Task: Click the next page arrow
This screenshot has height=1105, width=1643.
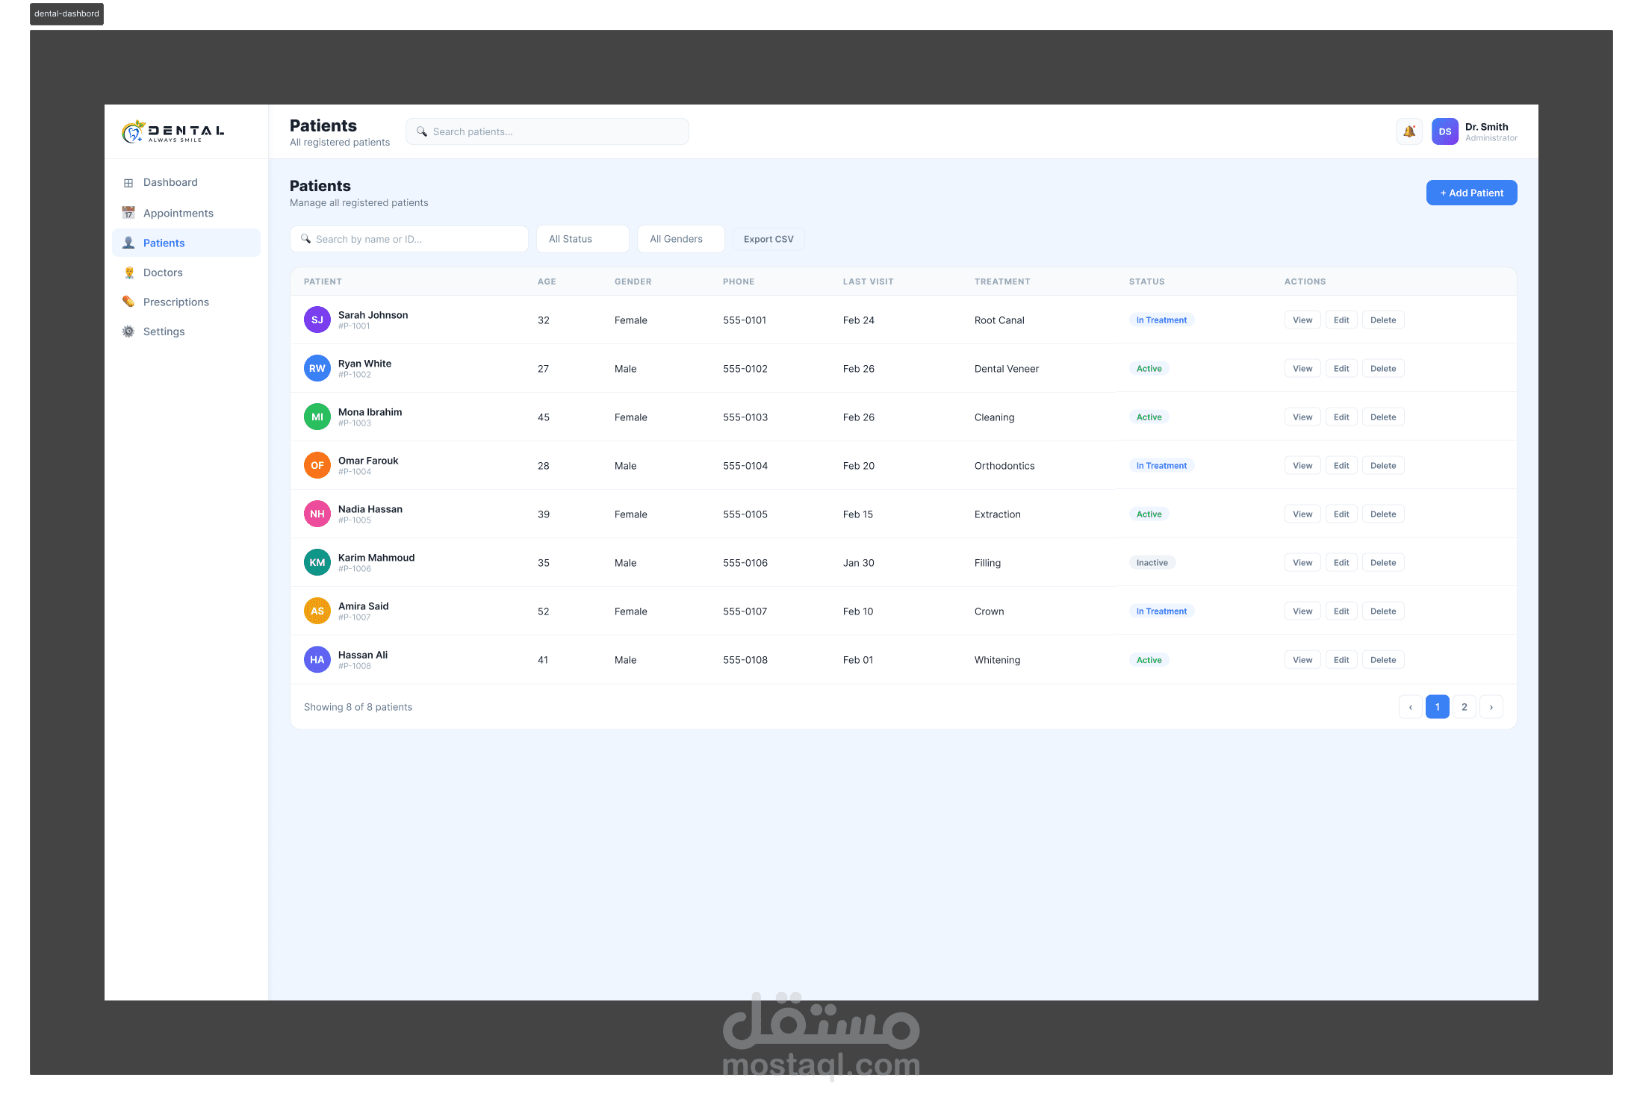Action: 1491,706
